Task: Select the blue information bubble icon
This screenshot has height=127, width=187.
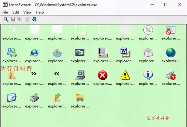Action: coord(148,75)
